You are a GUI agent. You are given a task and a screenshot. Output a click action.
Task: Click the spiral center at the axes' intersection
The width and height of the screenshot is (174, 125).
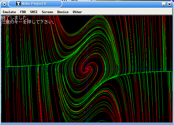[87, 69]
